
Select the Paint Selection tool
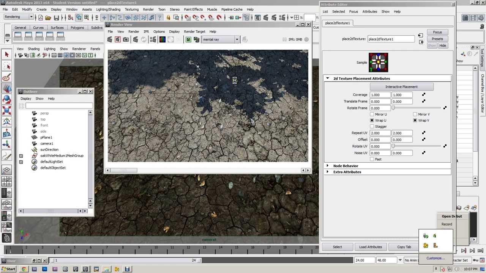click(x=6, y=78)
